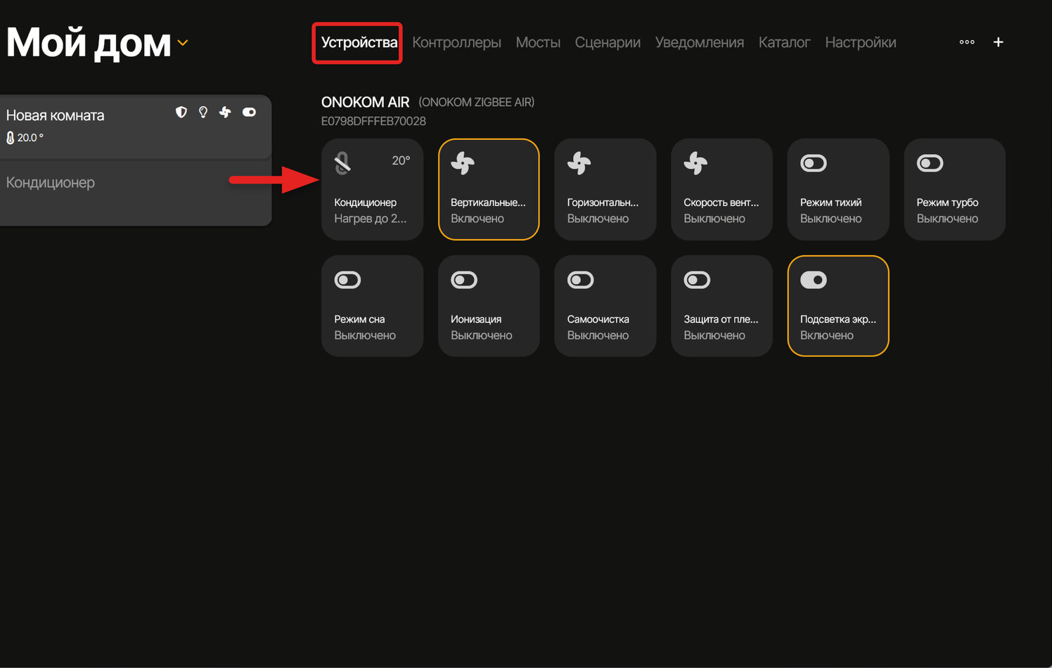1052x668 pixels.
Task: Expand the Мой дом dropdown chevron
Action: point(183,43)
